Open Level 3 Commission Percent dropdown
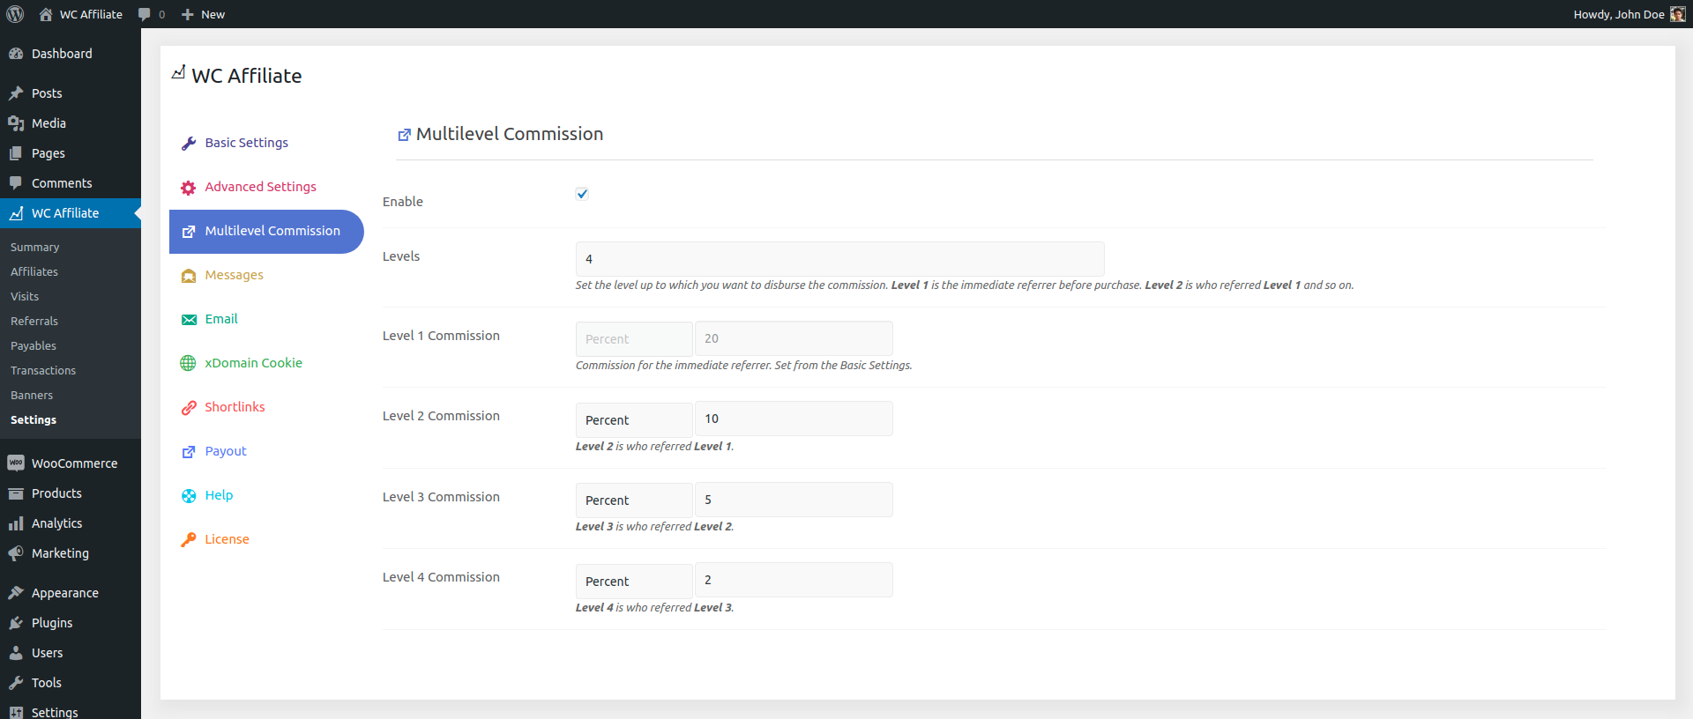Screen dimensions: 1693x719 click(634, 500)
